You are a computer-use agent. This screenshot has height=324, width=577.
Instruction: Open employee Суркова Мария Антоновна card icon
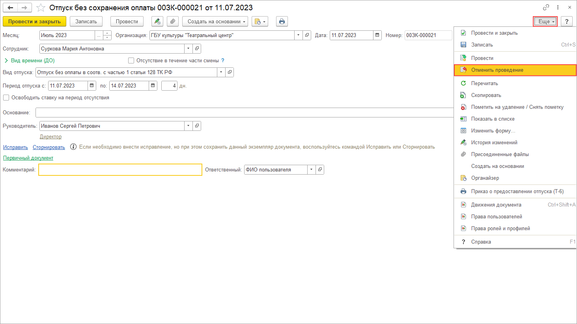pos(197,48)
